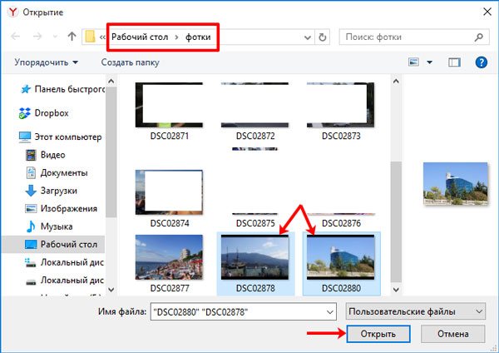Screen dimensions: 499x353
Task: Expand address bar history dropdown
Action: point(308,37)
